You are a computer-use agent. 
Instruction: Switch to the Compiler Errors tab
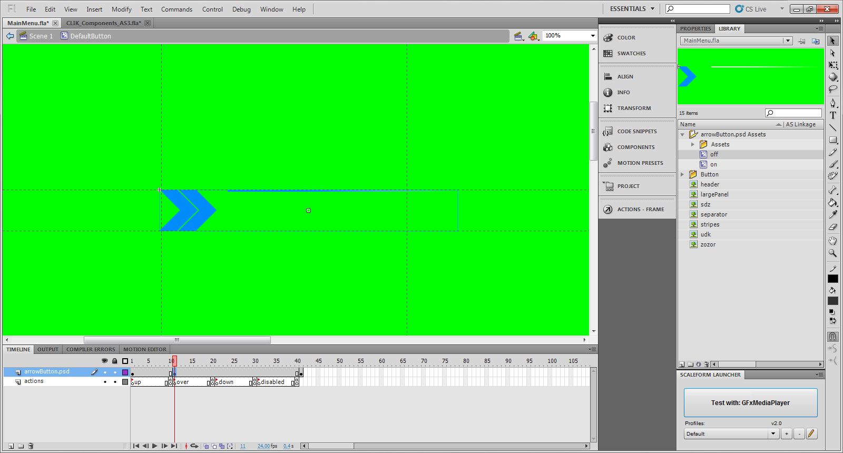coord(91,349)
